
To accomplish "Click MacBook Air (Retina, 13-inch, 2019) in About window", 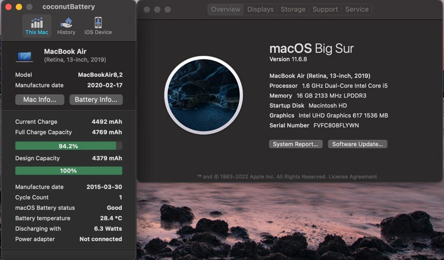I will pos(320,76).
